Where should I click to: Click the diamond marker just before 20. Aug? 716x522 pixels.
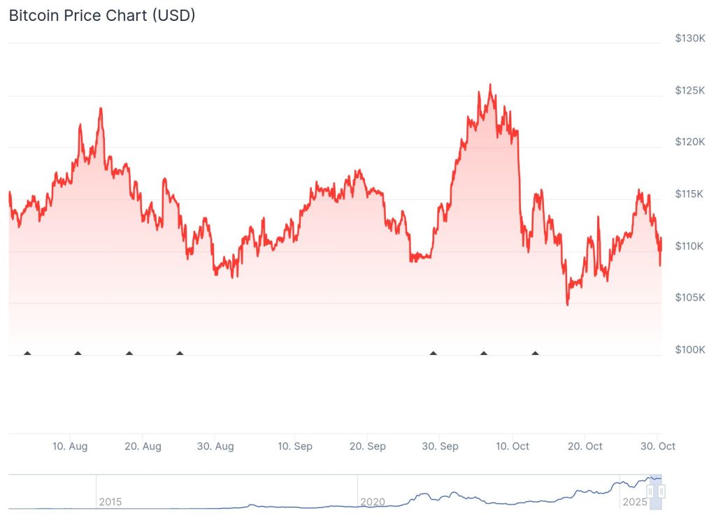point(129,354)
